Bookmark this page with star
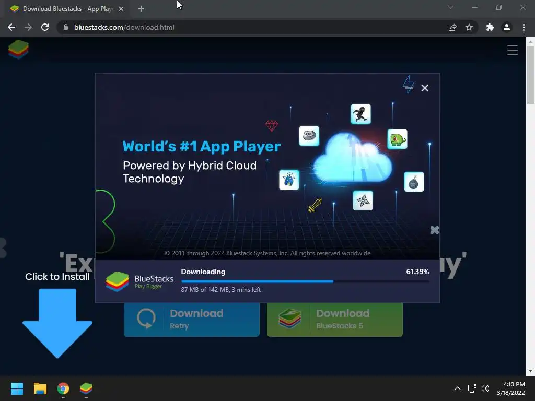The image size is (535, 401). pos(469,27)
